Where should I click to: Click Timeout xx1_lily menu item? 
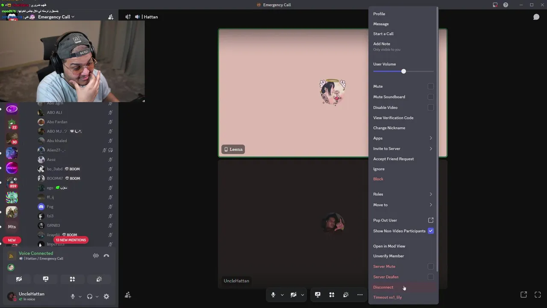click(x=403, y=297)
